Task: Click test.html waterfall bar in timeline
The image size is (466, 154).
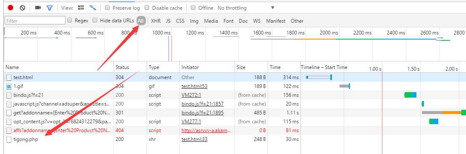Action: point(319,77)
